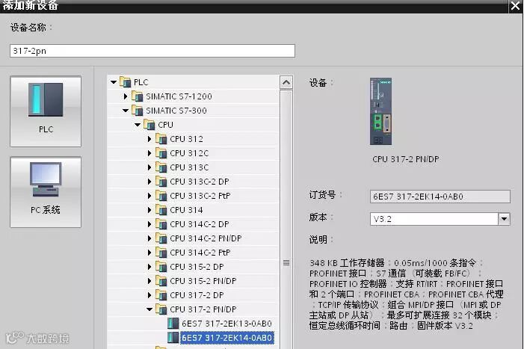Collapse the PLC root folder arrow

coord(114,81)
